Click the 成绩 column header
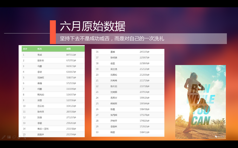238x148 pixels. click(69, 49)
